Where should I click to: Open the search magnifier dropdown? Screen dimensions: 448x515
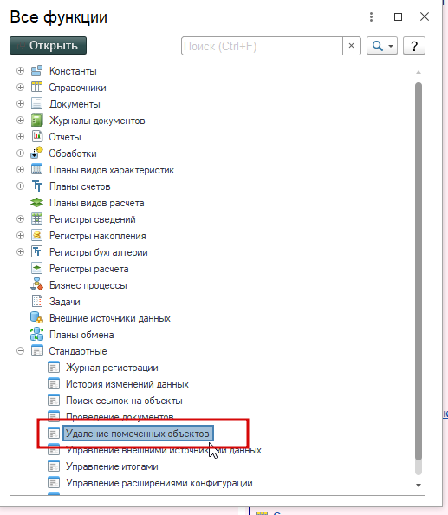382,46
